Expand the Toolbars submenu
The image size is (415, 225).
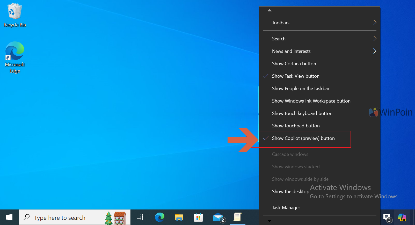pos(281,23)
